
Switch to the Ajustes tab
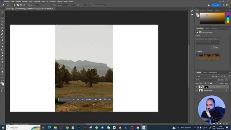point(208,28)
